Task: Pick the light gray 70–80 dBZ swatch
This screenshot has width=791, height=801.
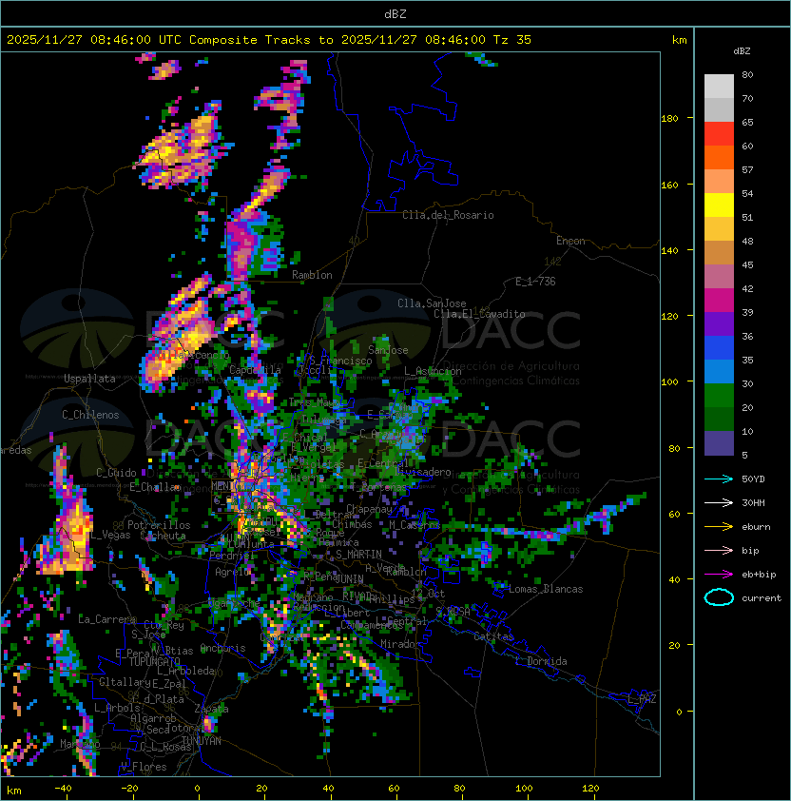Action: point(719,87)
